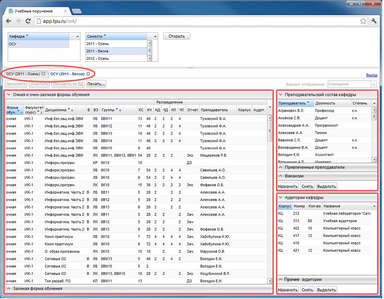This screenshot has height=299, width=384.
Task: Click the browser forward arrow
Action: coord(18,21)
